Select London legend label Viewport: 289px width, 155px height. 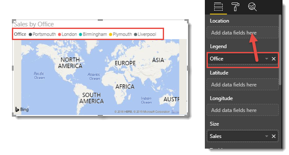coord(69,34)
